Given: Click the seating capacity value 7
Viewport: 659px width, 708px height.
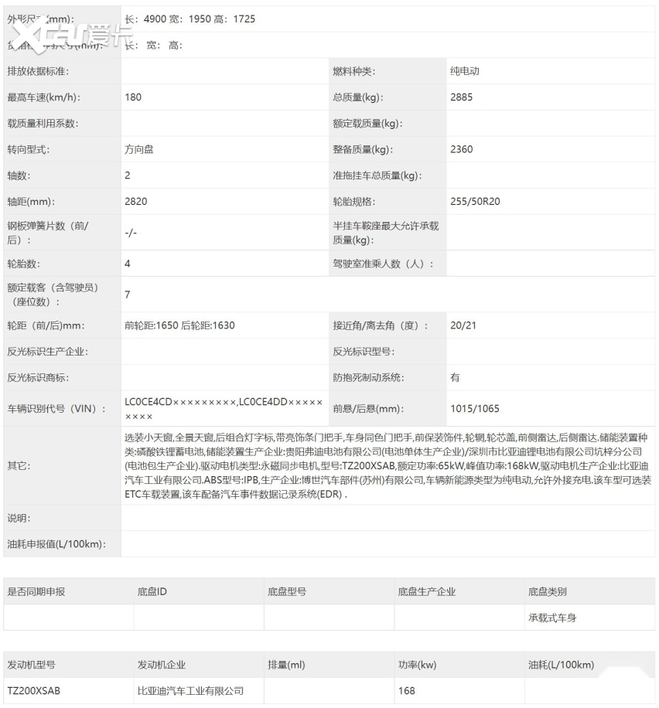Looking at the screenshot, I should (x=128, y=294).
